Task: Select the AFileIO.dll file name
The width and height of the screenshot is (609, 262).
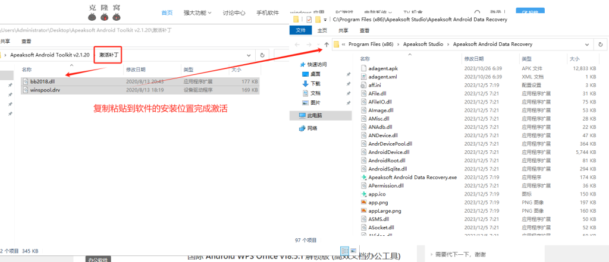Action: (x=380, y=102)
